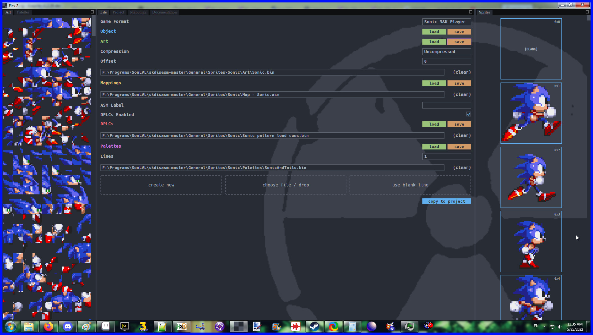Open Sonic 3 A.I.R. taskbar icon
Viewport: 593px width, 335px height.
pyautogui.click(x=143, y=326)
